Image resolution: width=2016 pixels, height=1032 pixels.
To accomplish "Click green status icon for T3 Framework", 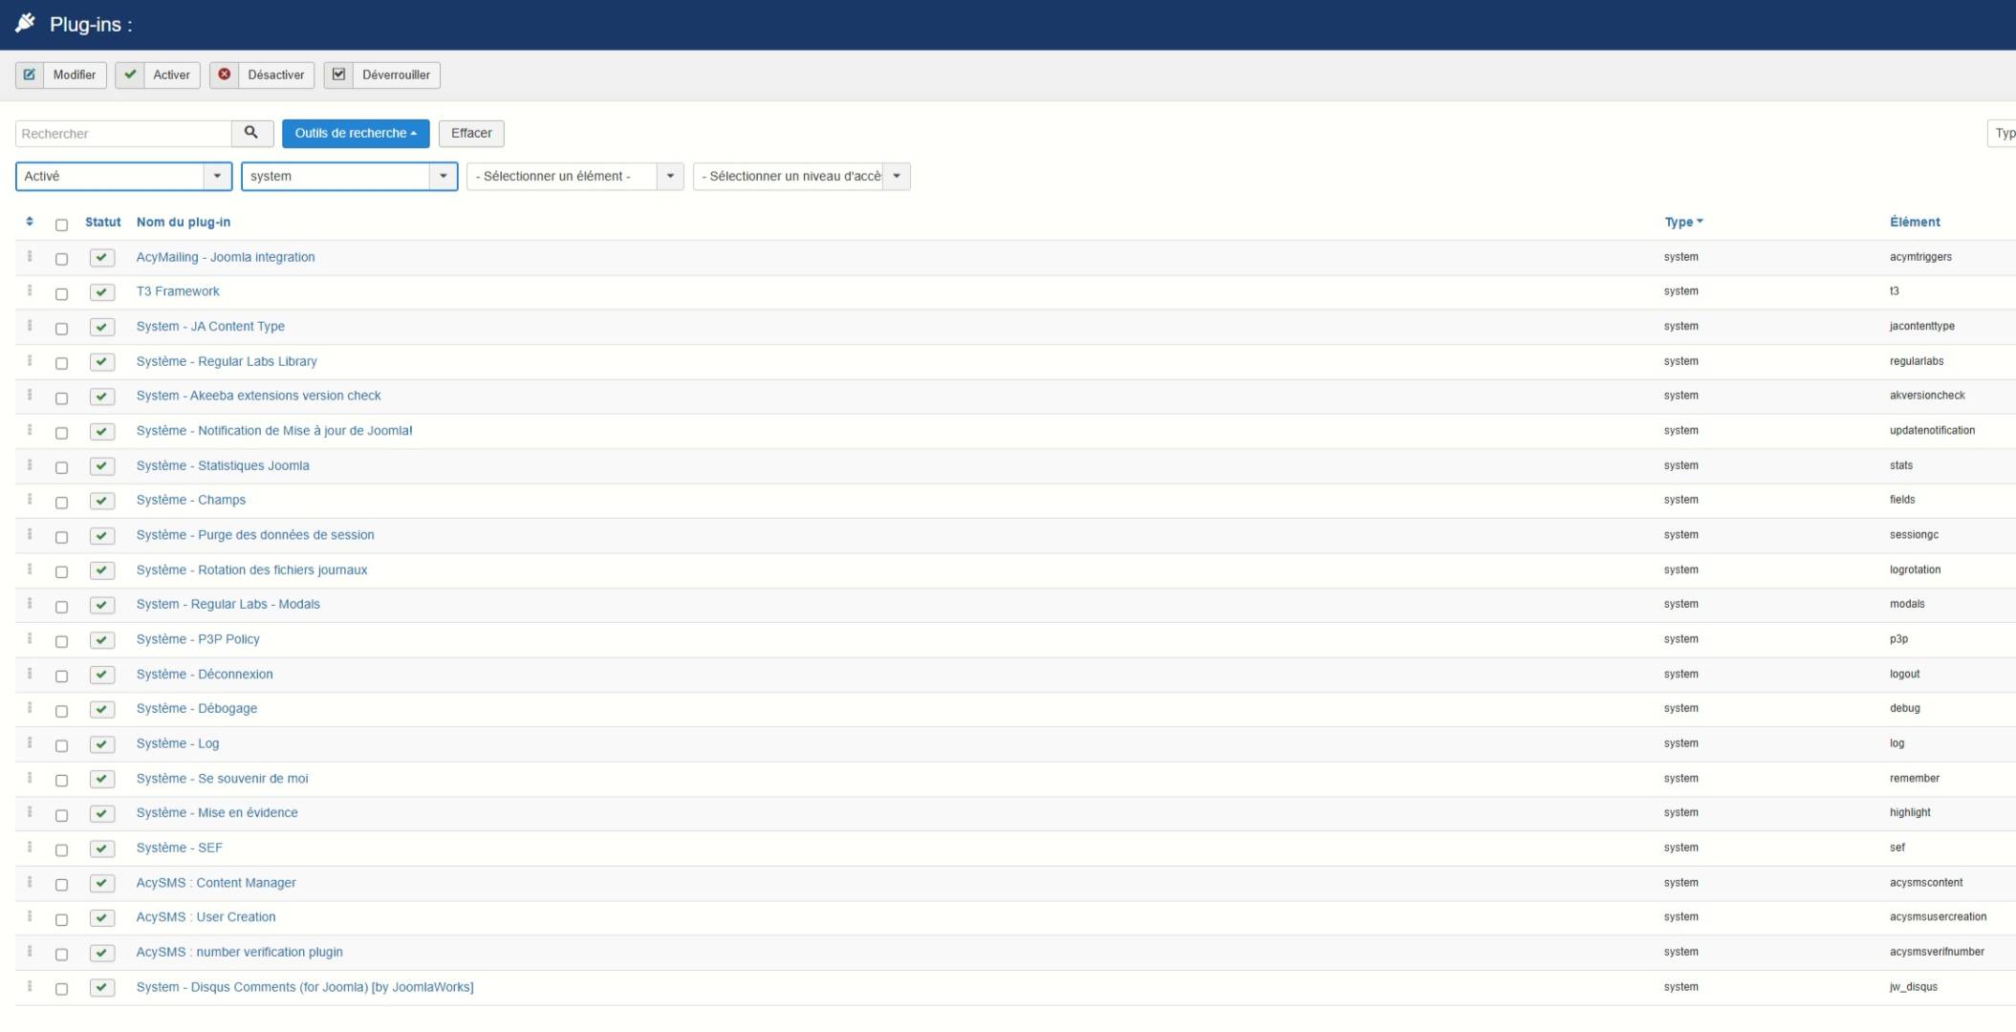I will point(102,292).
